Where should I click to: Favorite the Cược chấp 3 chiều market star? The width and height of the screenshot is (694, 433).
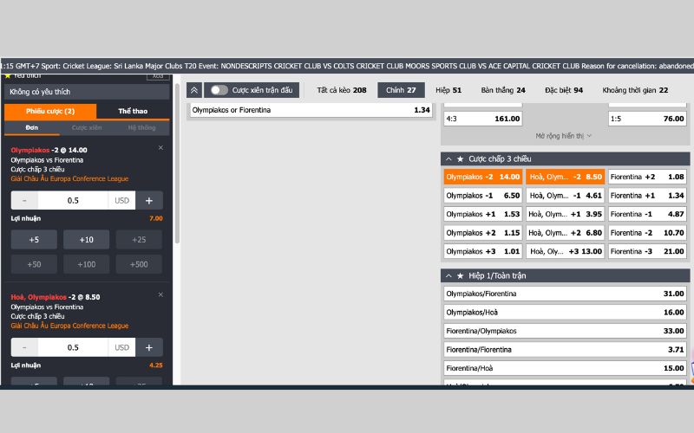(x=460, y=158)
